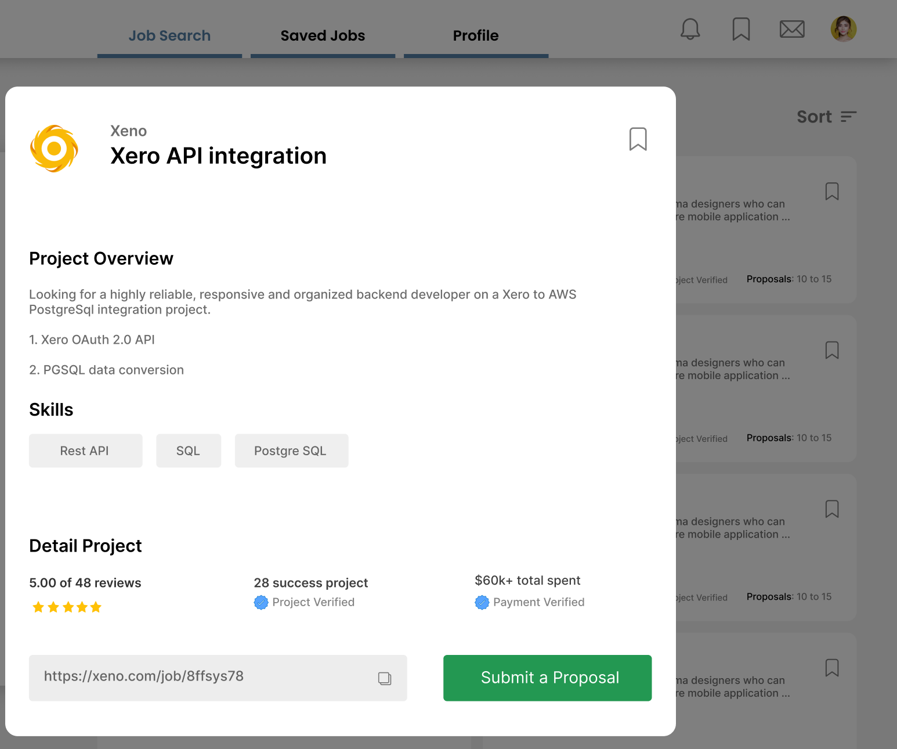Screen dimensions: 897x749
Task: Select the SQL skill tag
Action: coord(189,451)
